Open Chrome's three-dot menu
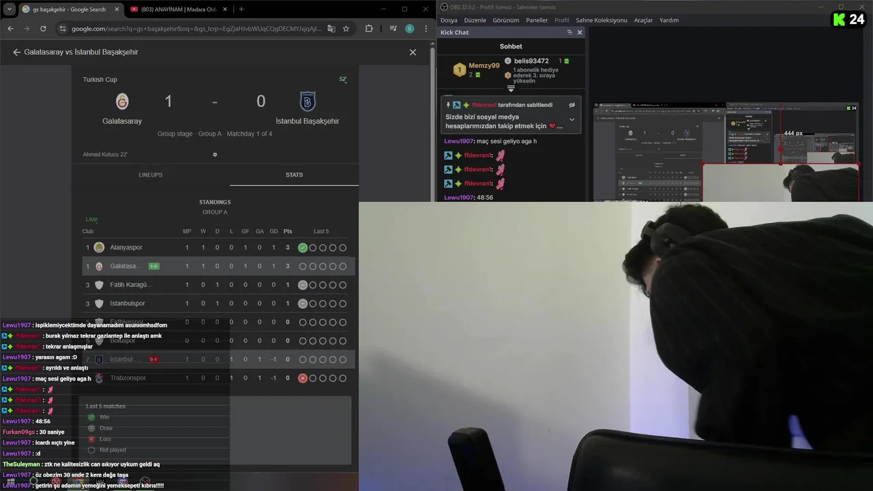The height and width of the screenshot is (491, 873). [426, 29]
